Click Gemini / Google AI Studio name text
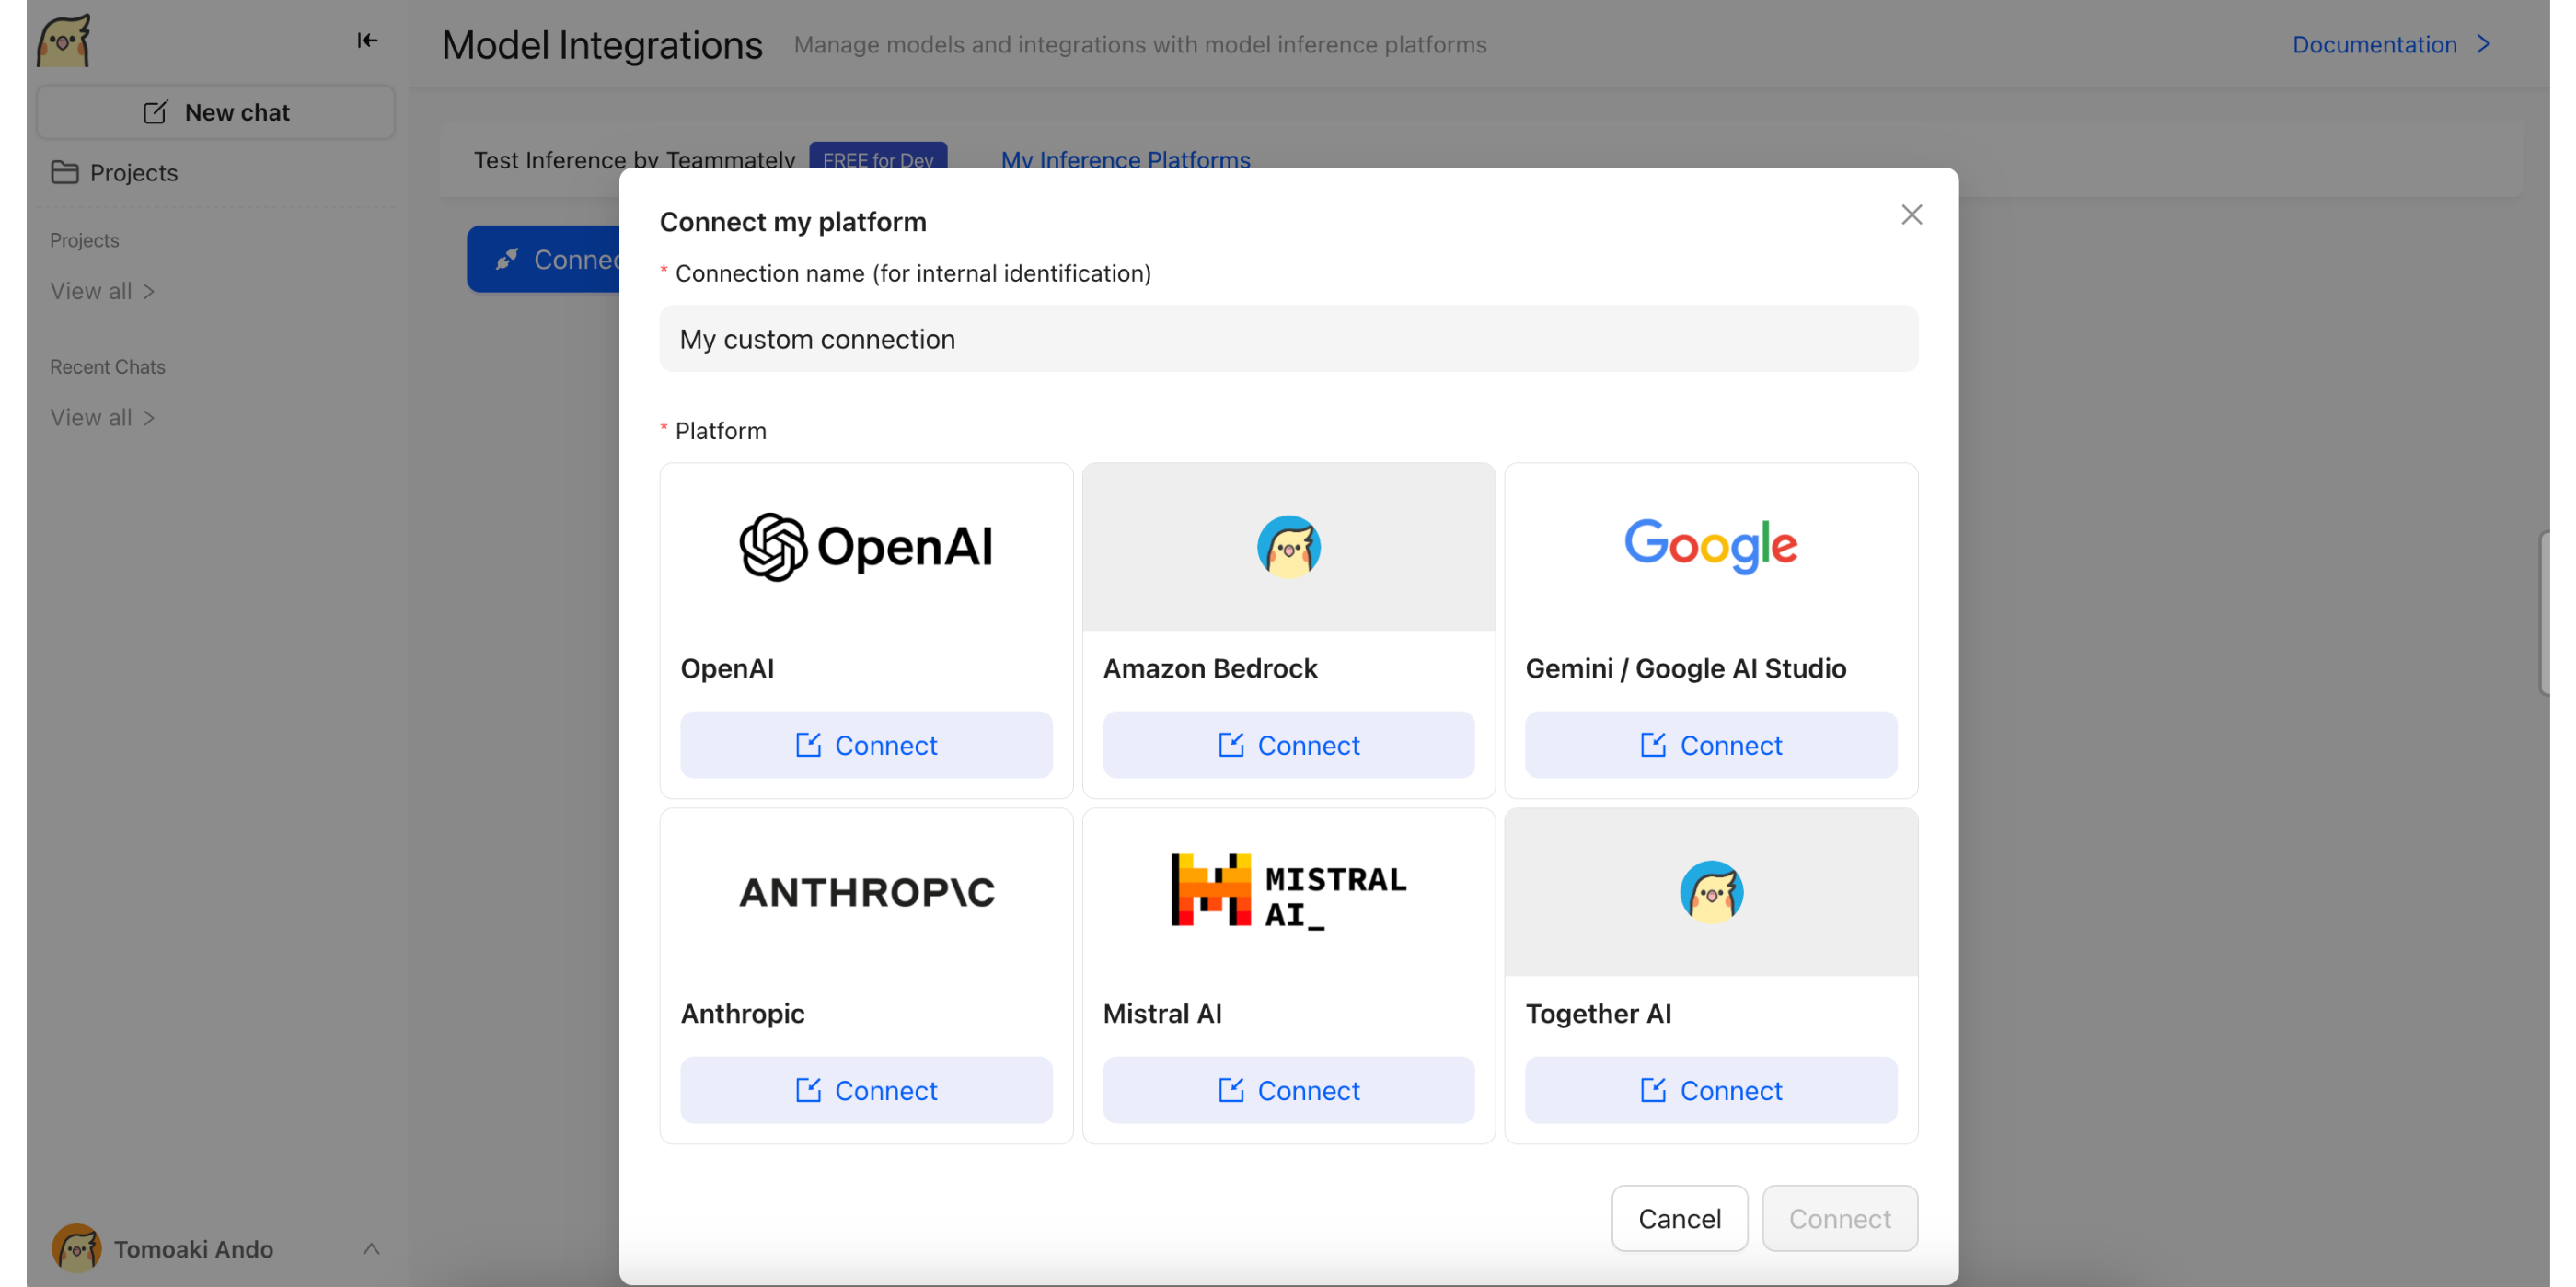2576x1287 pixels. [x=1685, y=668]
